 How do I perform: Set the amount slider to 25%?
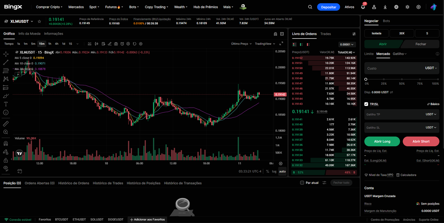[384, 80]
